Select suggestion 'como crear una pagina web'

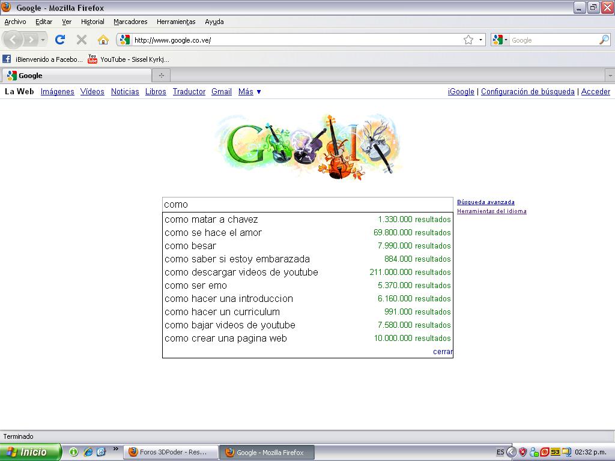click(307, 339)
